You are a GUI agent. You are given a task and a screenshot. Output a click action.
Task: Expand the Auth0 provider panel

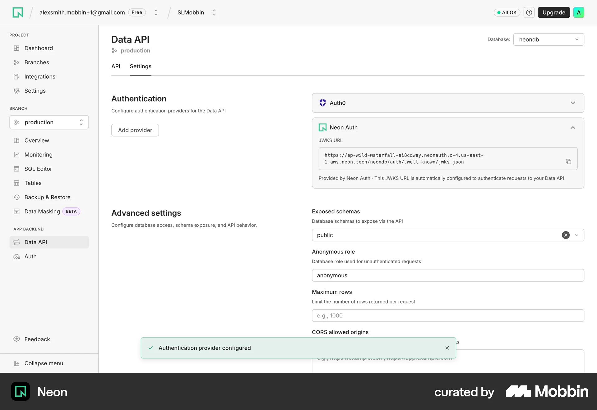click(x=573, y=103)
